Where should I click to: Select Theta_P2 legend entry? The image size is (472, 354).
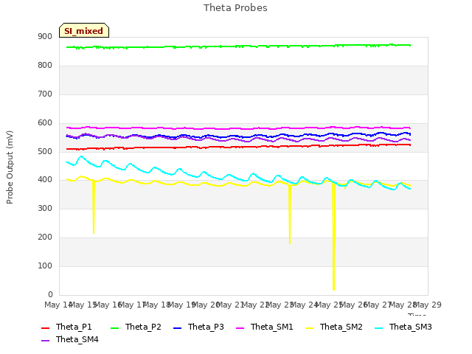coord(136,327)
